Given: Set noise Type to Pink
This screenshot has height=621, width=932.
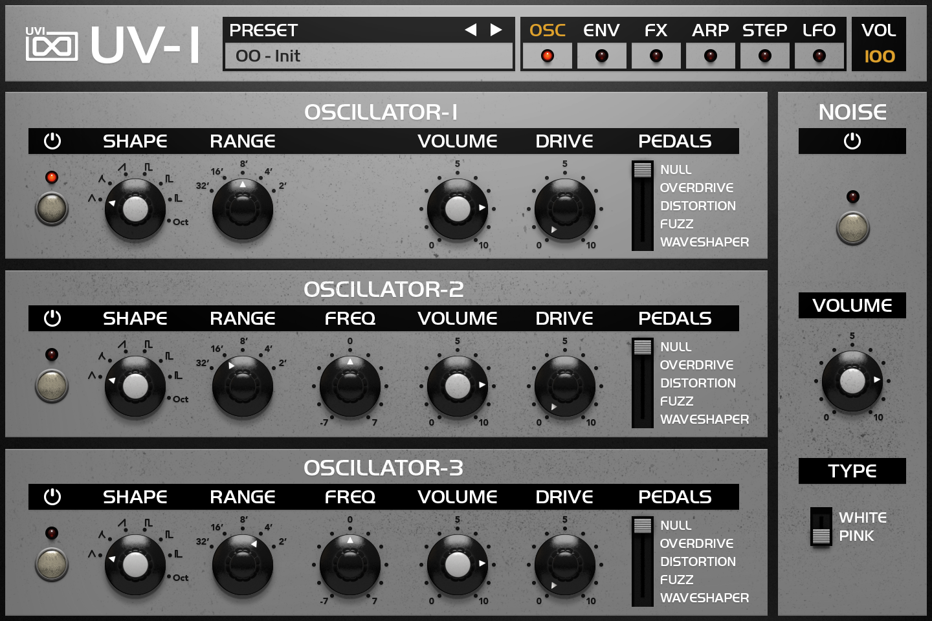Looking at the screenshot, I should (821, 536).
